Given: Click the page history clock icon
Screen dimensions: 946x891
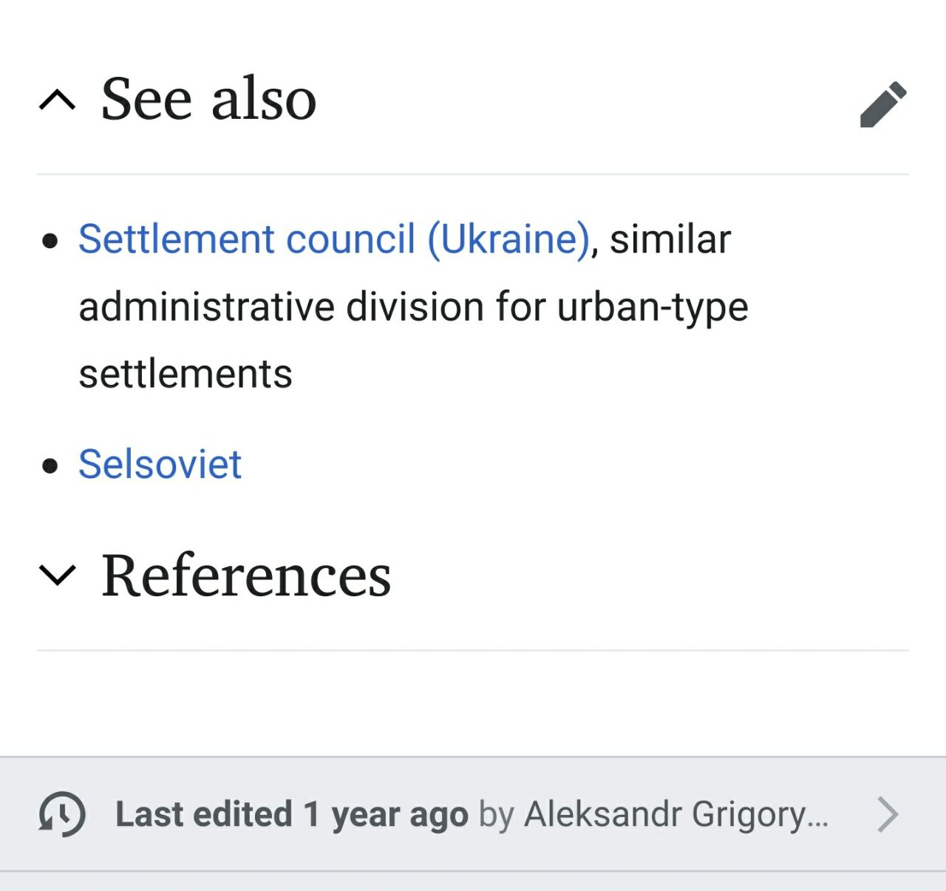Looking at the screenshot, I should (x=62, y=814).
